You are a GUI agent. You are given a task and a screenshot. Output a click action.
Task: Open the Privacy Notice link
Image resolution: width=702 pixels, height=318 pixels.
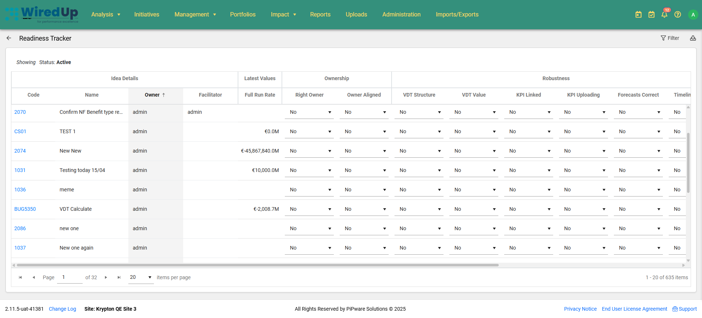(x=580, y=309)
